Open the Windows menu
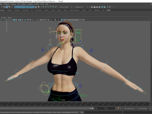152x114 pixels. click(7, 4)
